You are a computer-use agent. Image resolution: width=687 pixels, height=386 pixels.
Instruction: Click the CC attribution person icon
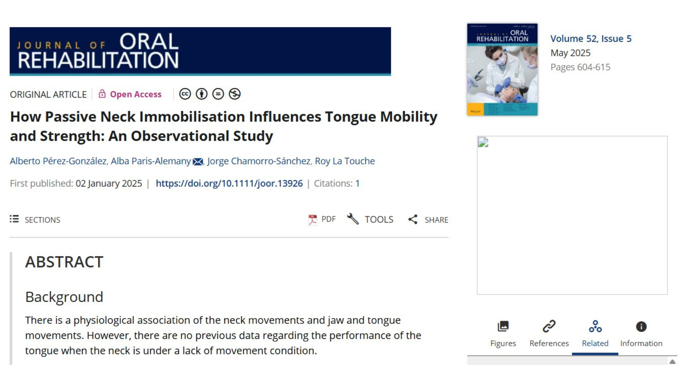(201, 94)
